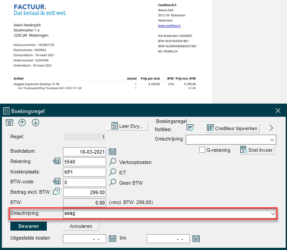Search VAT codes with the magnifier beside BTW-code
Viewport: 287px width, 250px height.
[112, 182]
